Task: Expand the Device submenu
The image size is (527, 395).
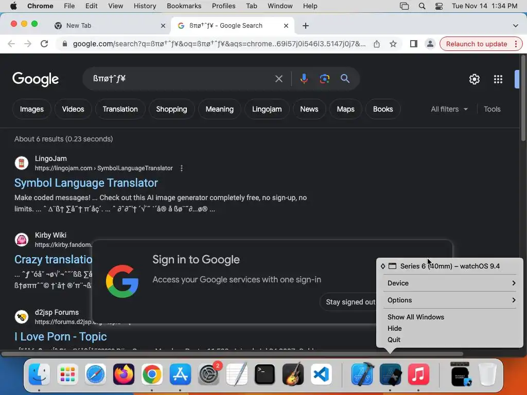Action: click(450, 283)
